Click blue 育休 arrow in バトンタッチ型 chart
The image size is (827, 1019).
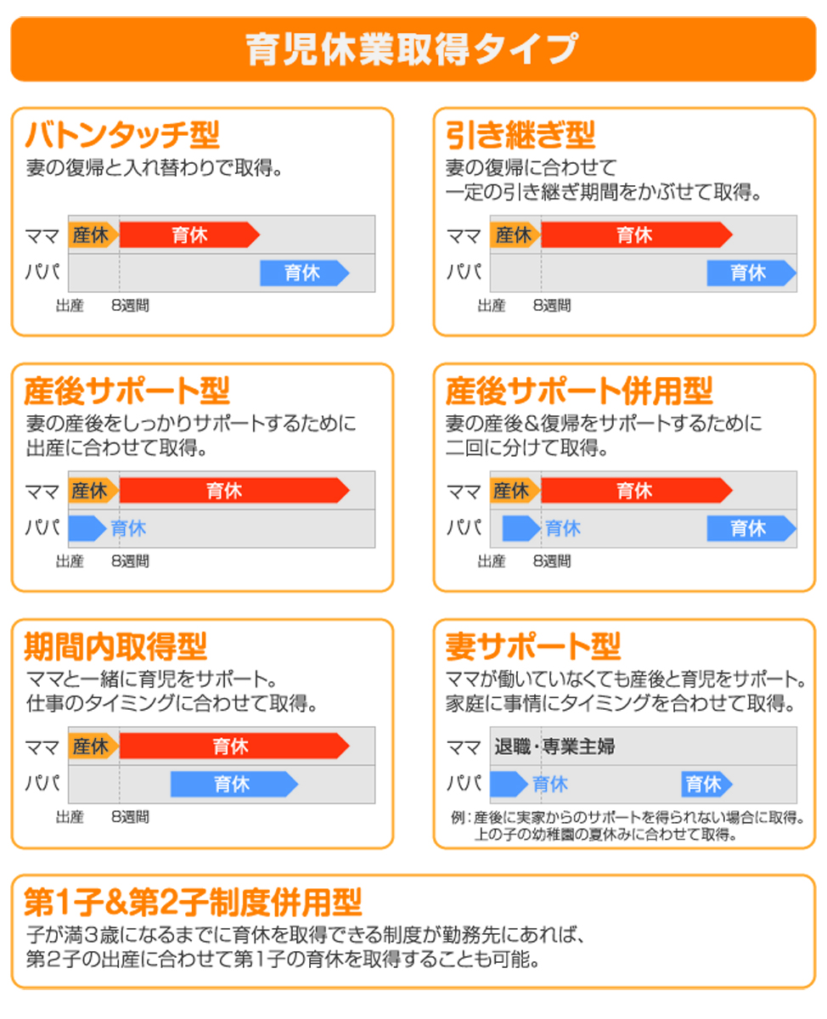(x=304, y=273)
